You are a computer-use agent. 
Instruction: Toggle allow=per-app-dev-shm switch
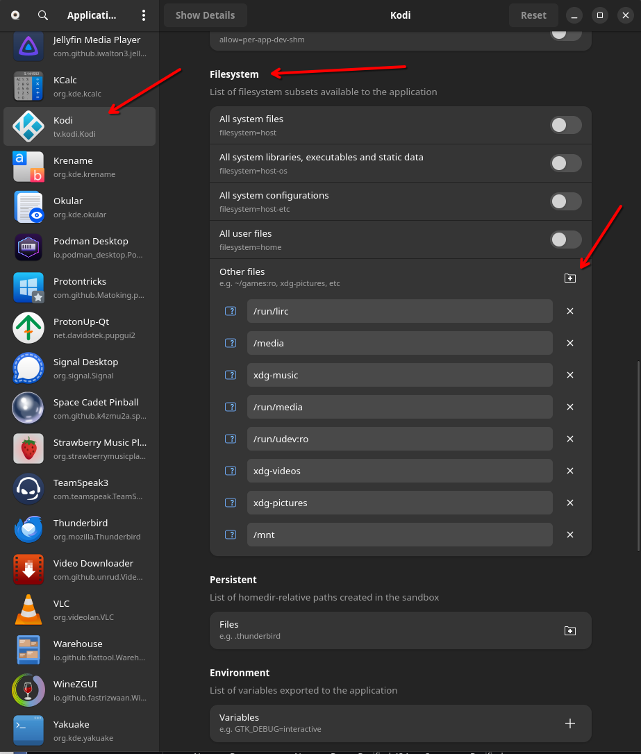[566, 35]
